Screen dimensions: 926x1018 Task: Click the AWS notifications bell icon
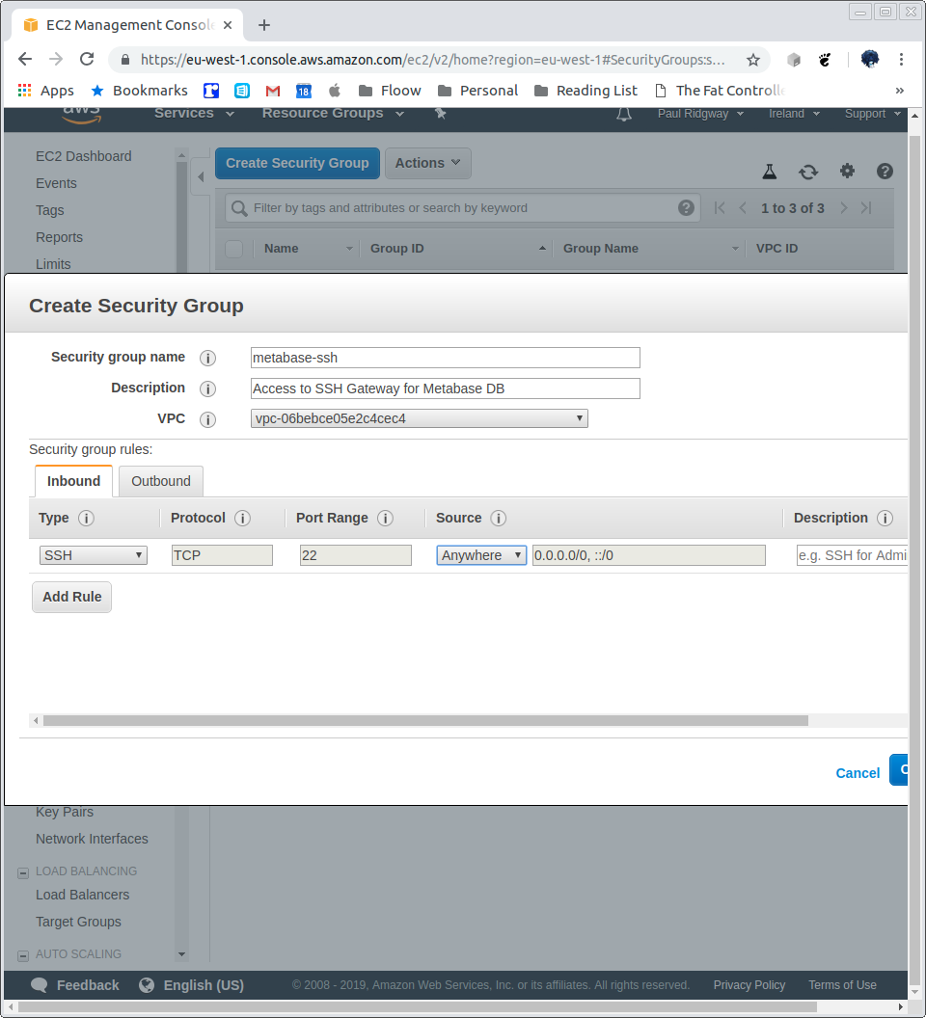[624, 115]
